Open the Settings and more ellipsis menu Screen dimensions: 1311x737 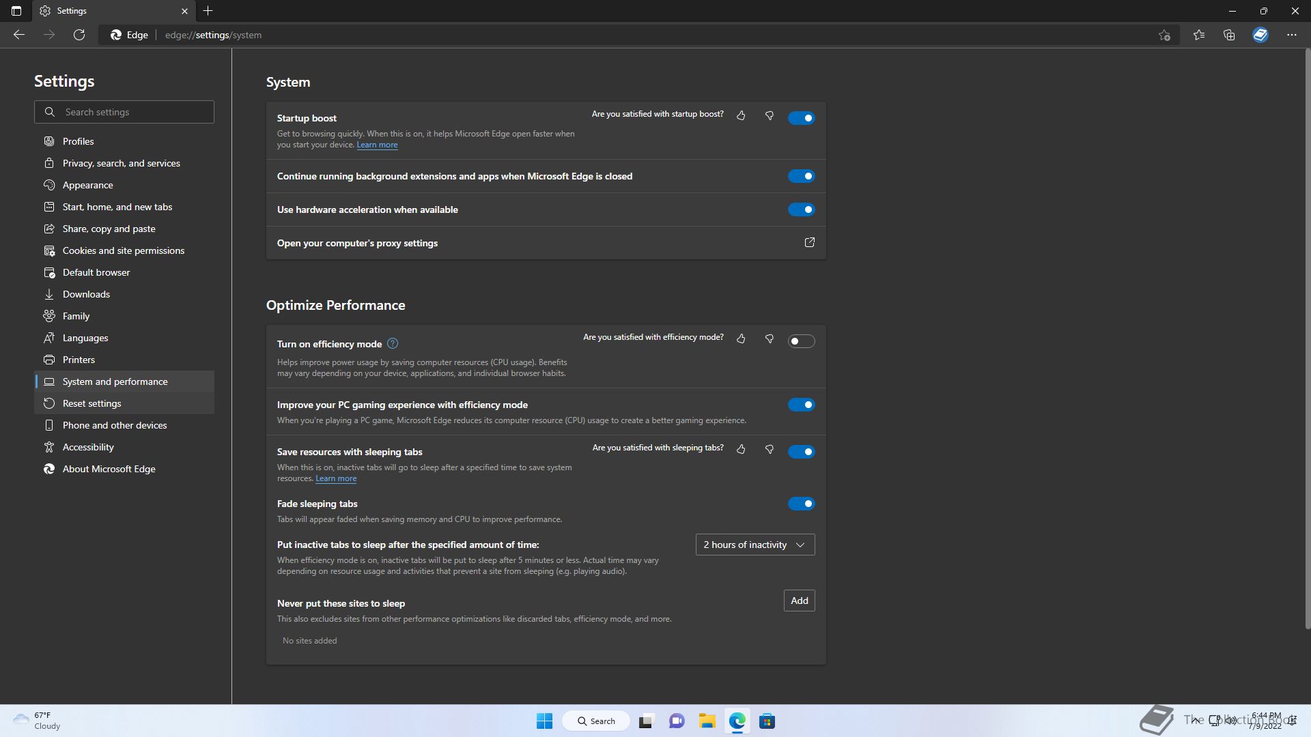(x=1292, y=35)
